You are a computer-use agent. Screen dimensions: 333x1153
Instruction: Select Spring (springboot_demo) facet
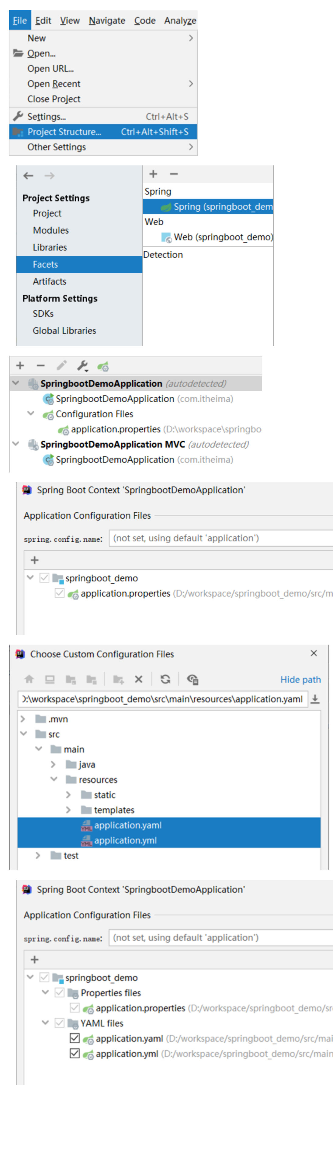click(x=208, y=207)
